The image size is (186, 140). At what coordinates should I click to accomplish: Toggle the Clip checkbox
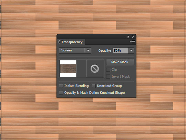coord(108,70)
